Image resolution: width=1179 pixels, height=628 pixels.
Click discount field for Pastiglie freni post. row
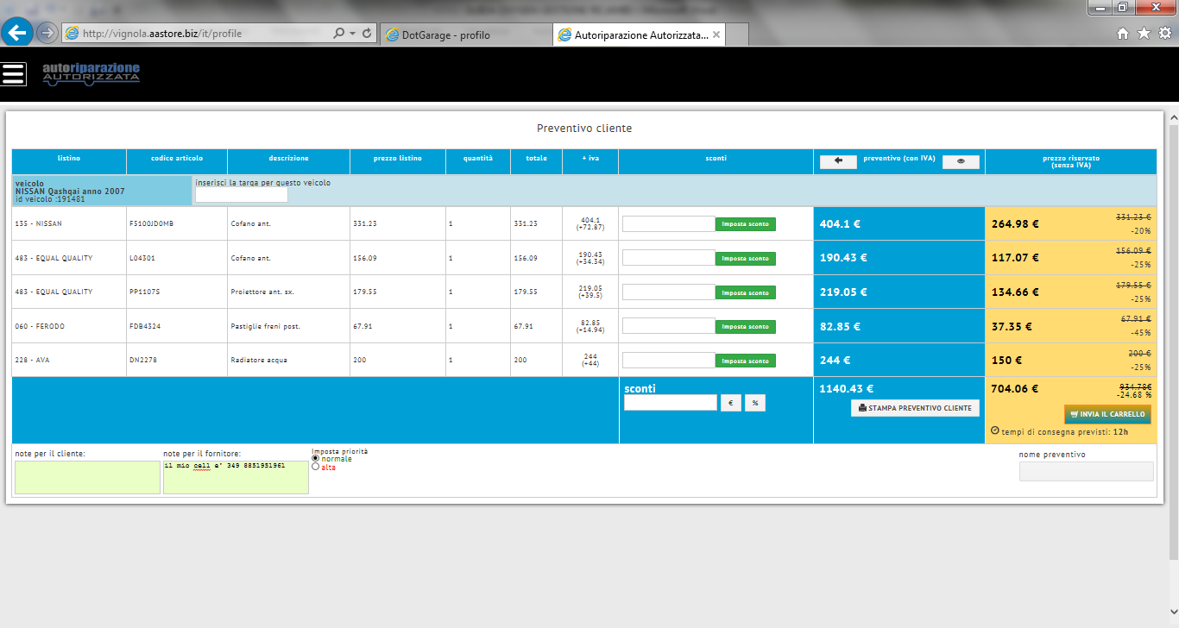(669, 325)
